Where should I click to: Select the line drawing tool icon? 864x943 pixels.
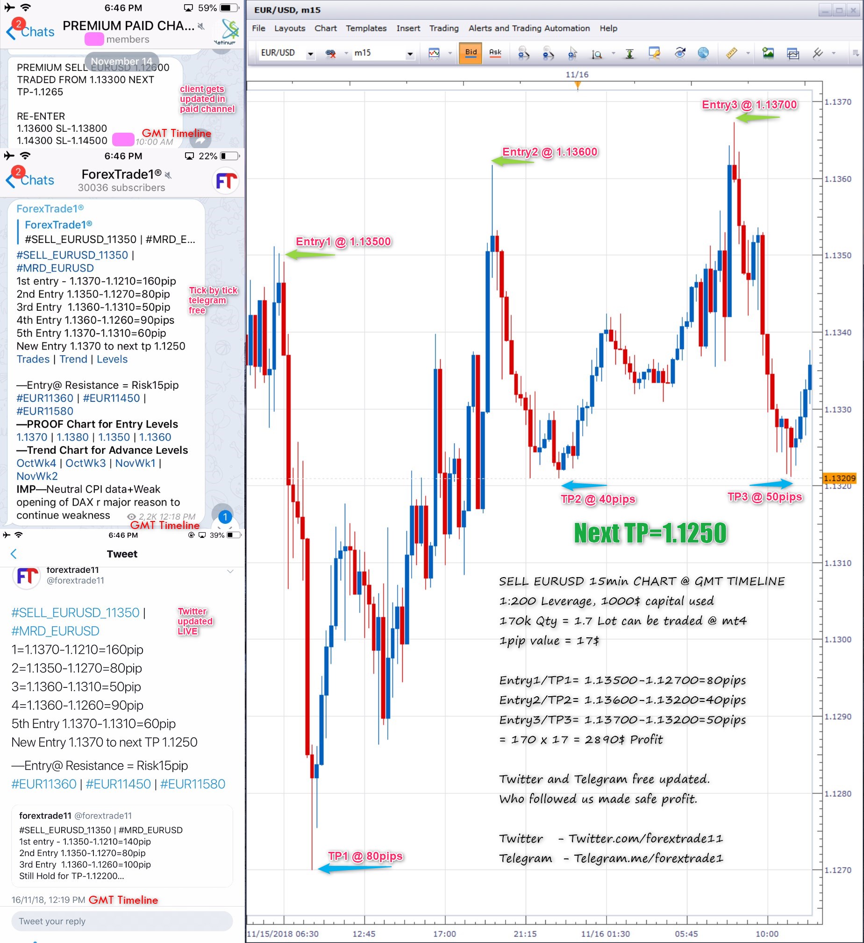(817, 53)
